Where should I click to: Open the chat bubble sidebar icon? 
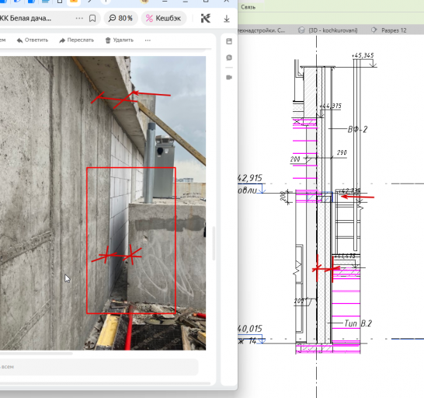tap(229, 58)
